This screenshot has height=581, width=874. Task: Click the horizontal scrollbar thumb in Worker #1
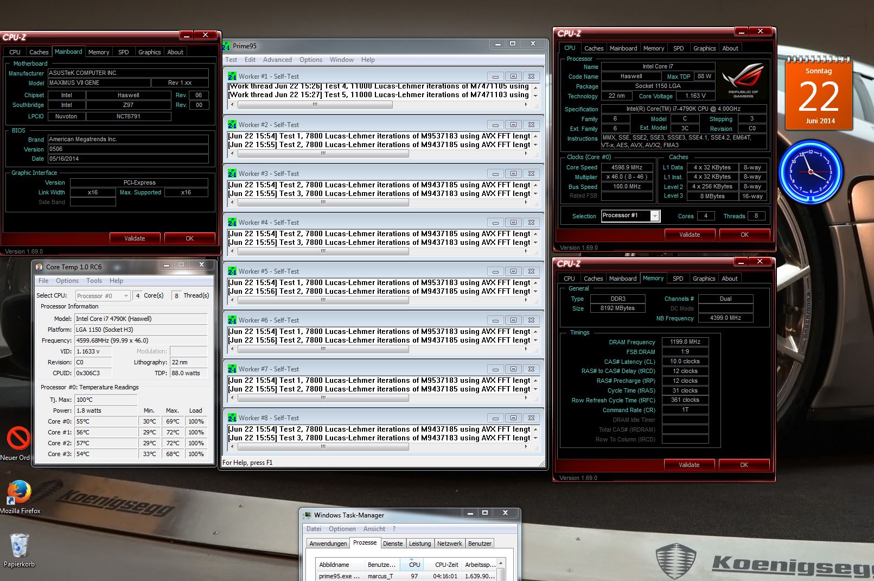coord(315,105)
